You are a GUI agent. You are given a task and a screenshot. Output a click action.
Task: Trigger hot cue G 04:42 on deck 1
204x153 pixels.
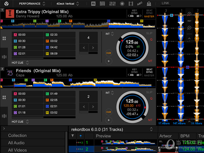[60, 47]
